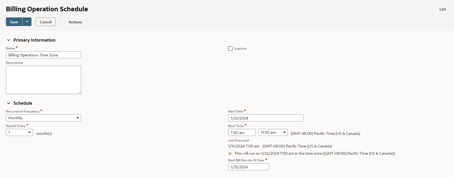
Task: Click the Pacific Time text beside Last Executed value
Action: tap(297, 146)
